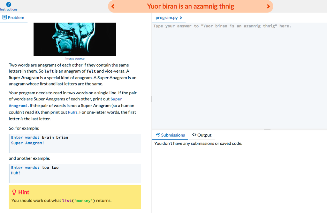Select the left chevron in the orange banner
Screen dimensions: 327x213
click(x=113, y=6)
